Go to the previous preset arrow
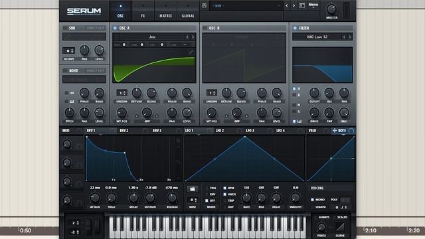This screenshot has height=239, width=425. coord(287,6)
